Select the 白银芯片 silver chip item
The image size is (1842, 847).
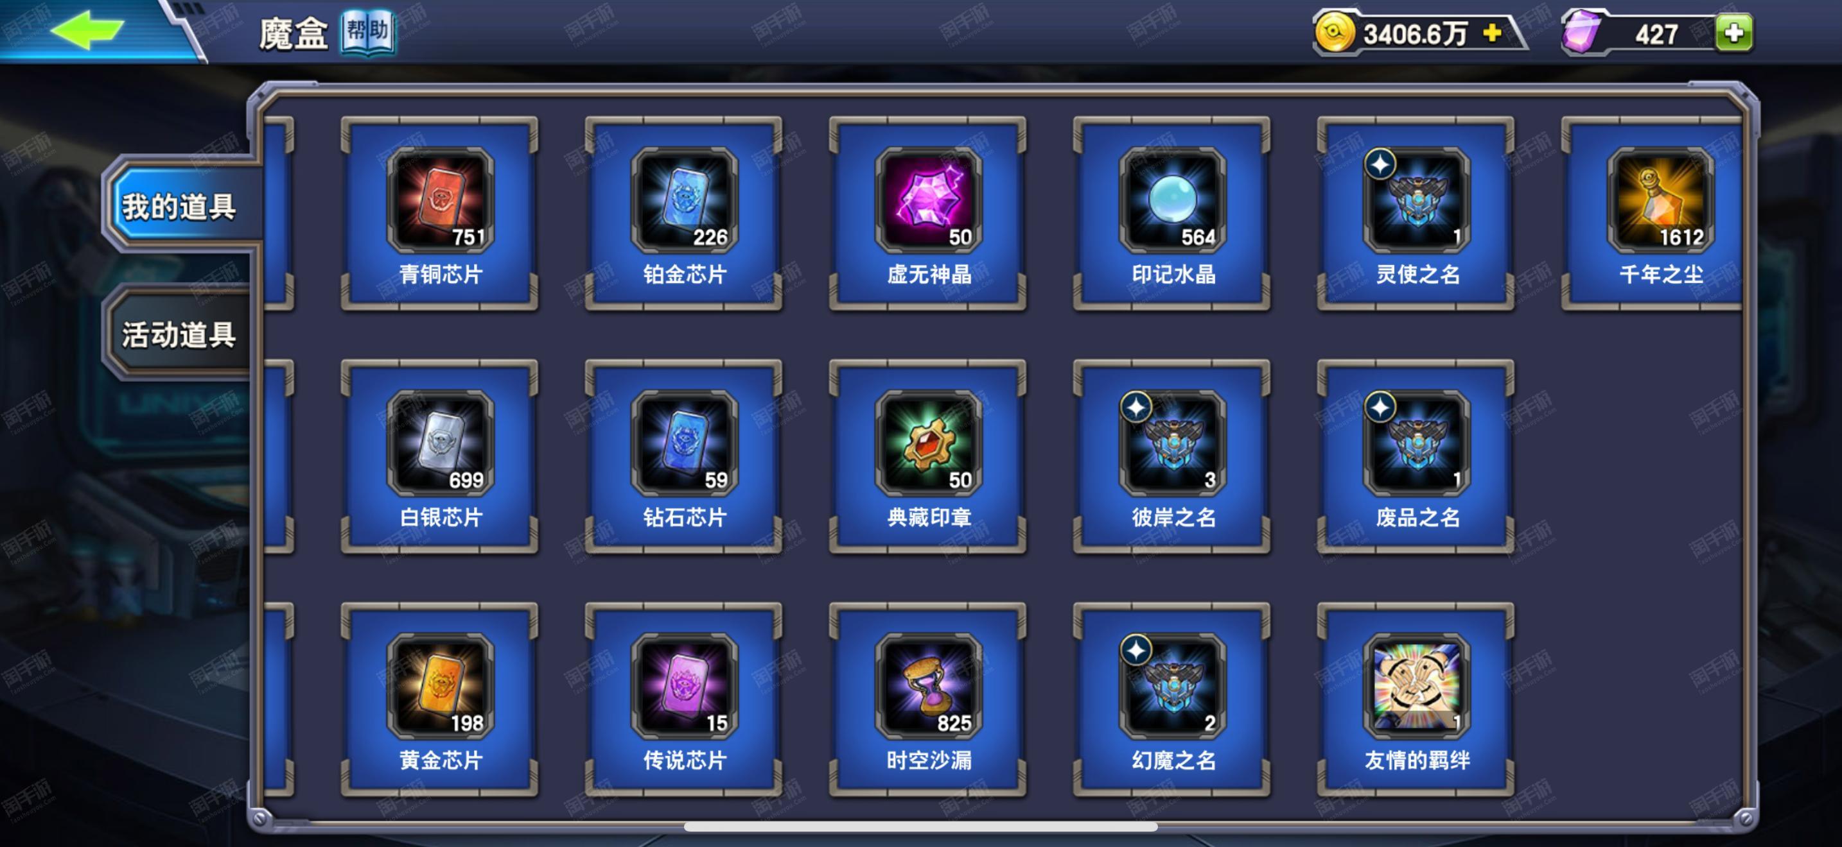click(440, 456)
